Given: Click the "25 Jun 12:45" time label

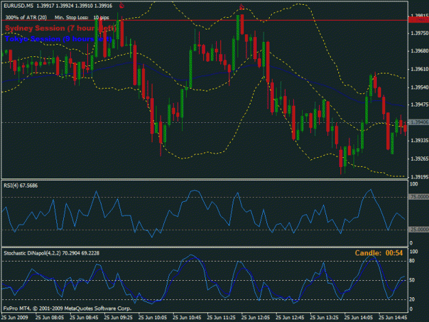Looking at the screenshot, I should (290, 318).
